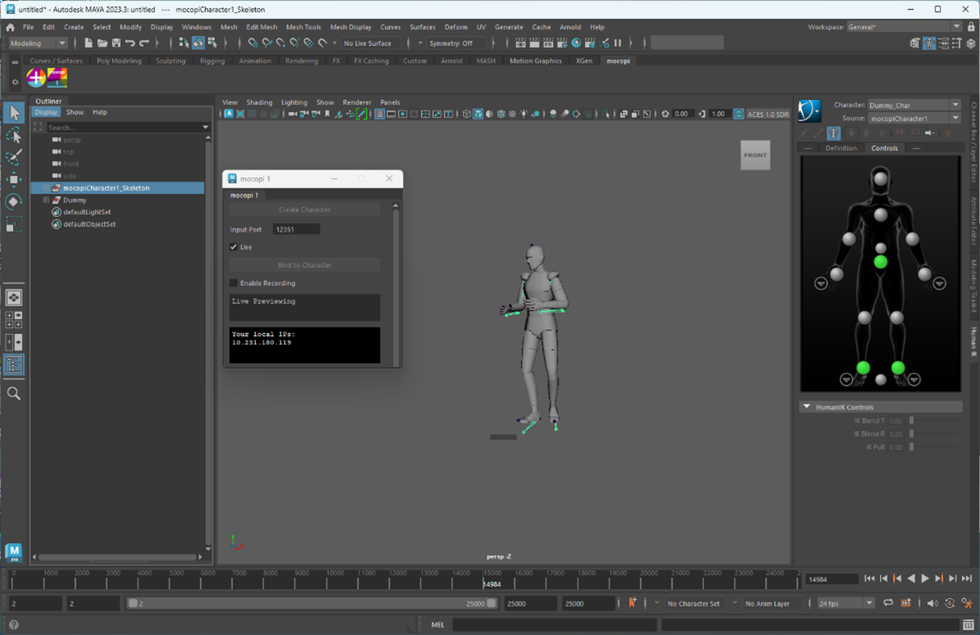Switch to the Rigging shelf tab

click(x=212, y=61)
